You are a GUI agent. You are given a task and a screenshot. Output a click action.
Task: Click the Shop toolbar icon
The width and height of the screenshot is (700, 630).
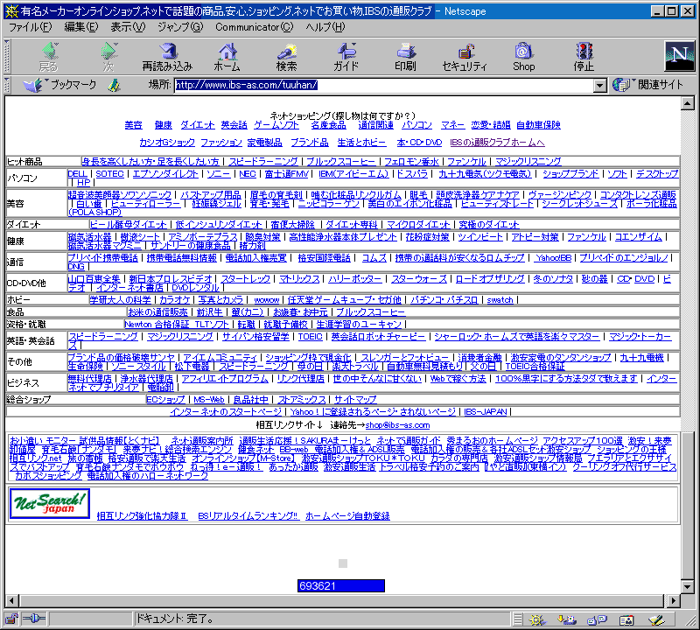click(x=523, y=57)
